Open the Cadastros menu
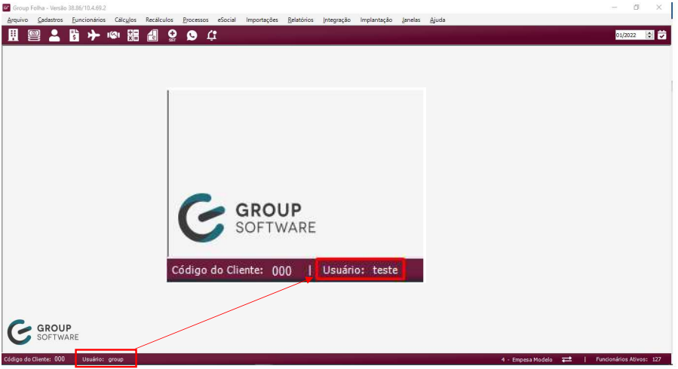The image size is (678, 369). tap(51, 20)
